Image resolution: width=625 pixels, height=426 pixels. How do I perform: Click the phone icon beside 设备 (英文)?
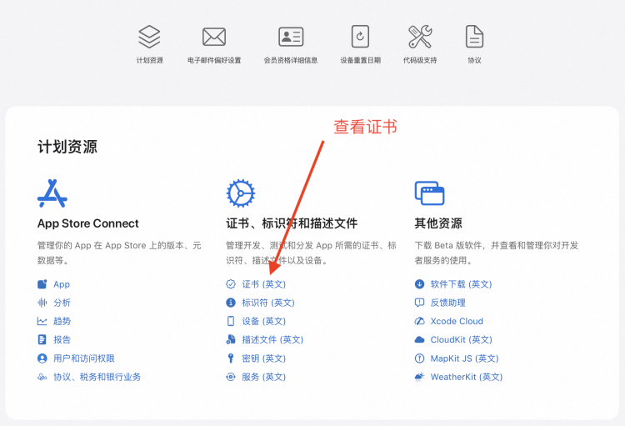(231, 321)
